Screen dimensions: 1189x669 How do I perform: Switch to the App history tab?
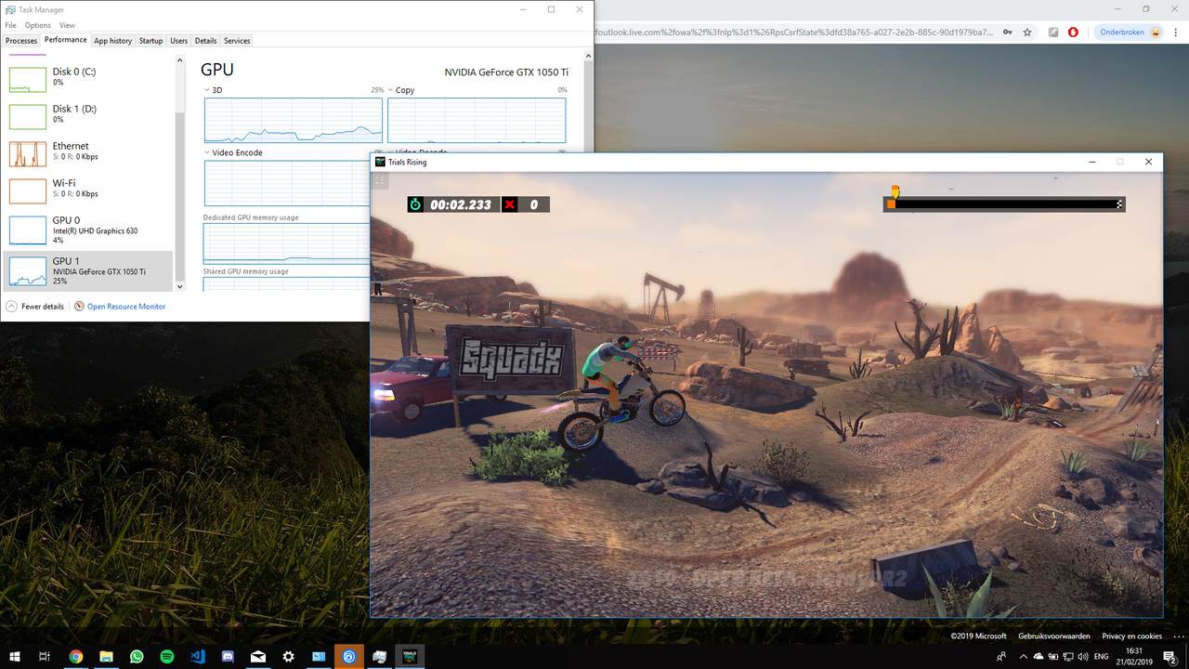[113, 41]
